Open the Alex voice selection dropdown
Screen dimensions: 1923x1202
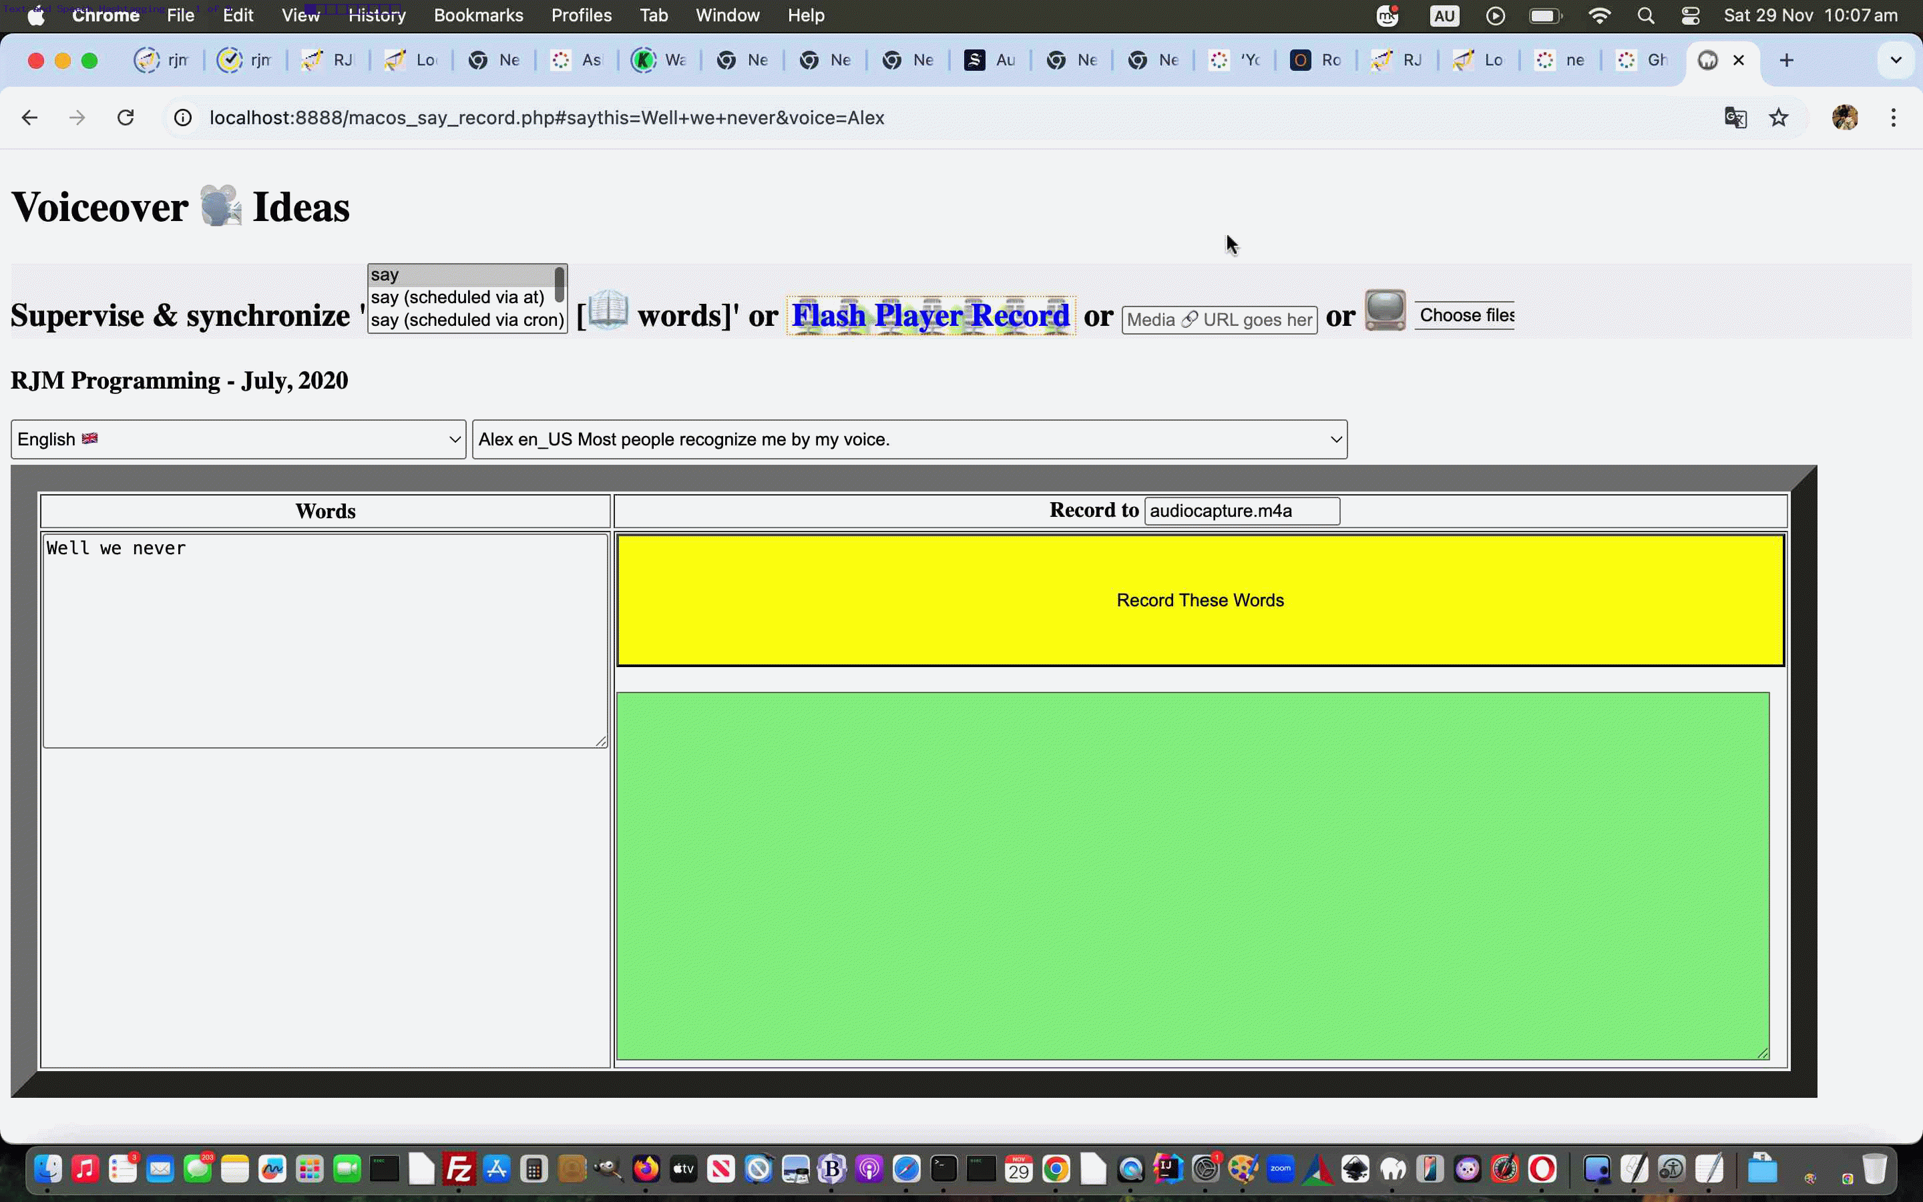[908, 438]
